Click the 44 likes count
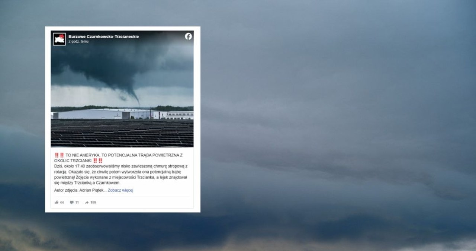This screenshot has width=476, height=251. pos(62,203)
